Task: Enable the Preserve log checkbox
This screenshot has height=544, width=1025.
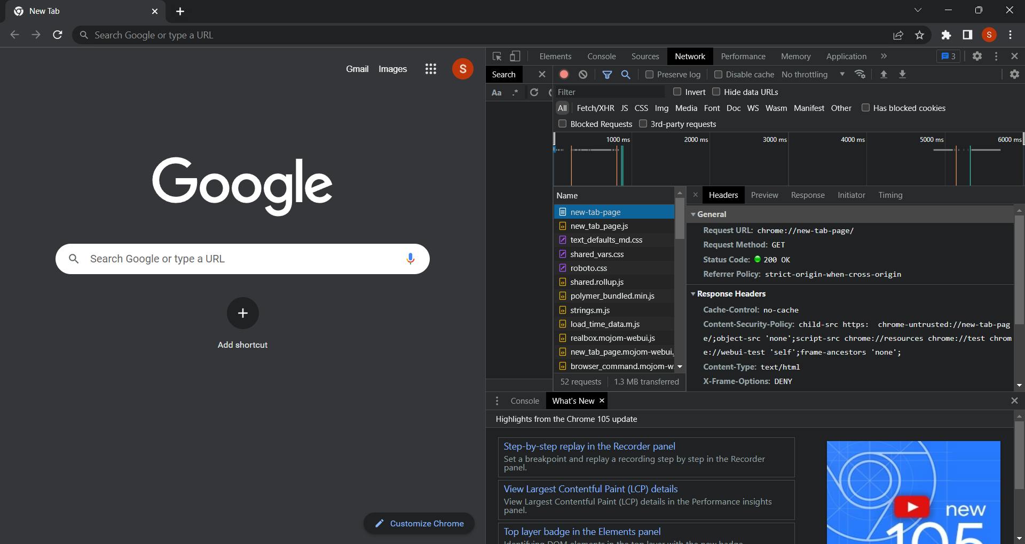Action: 649,74
